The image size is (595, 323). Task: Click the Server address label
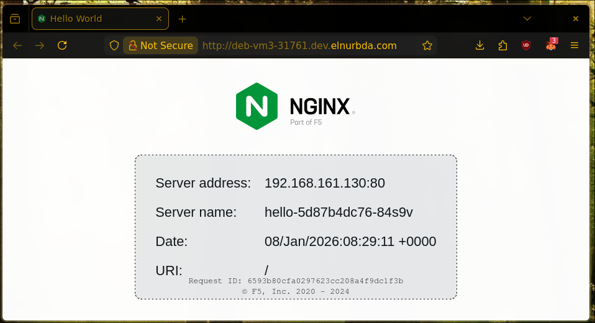tap(203, 183)
